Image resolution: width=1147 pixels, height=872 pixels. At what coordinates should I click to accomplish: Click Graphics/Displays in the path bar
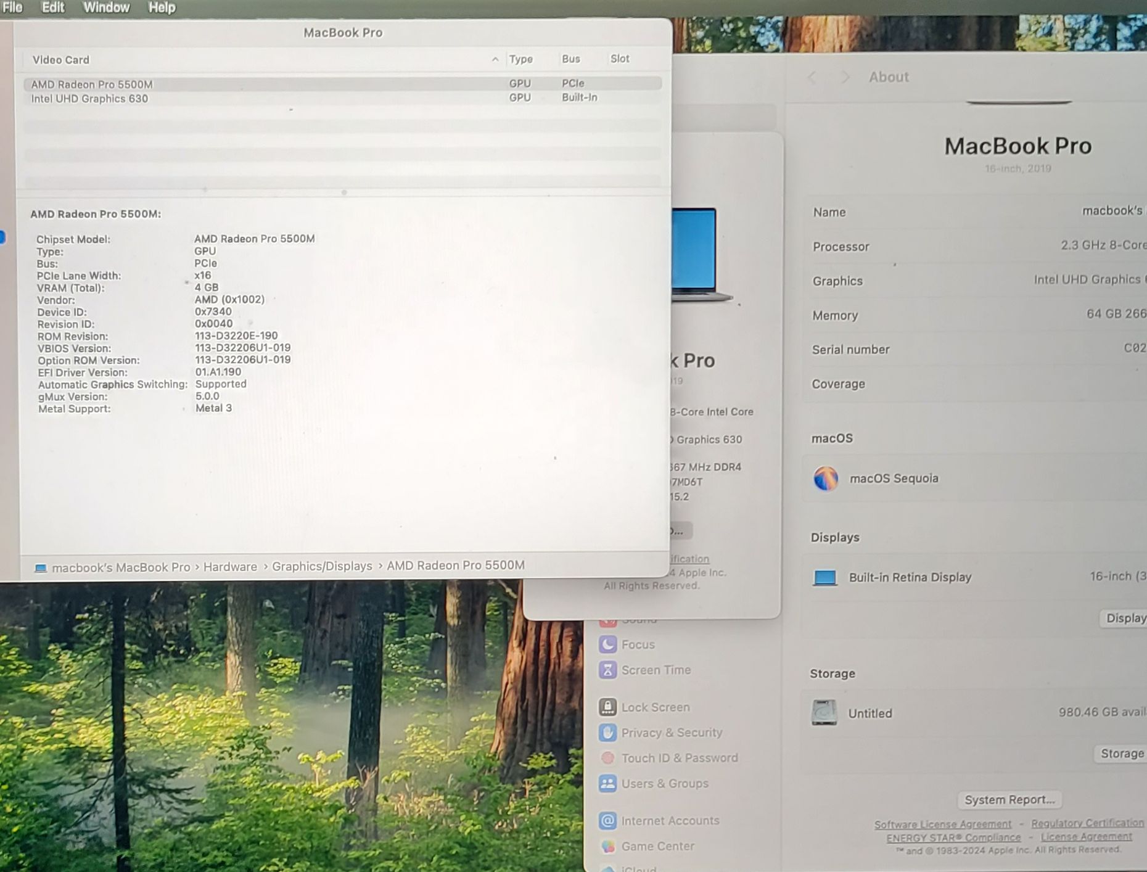(322, 566)
